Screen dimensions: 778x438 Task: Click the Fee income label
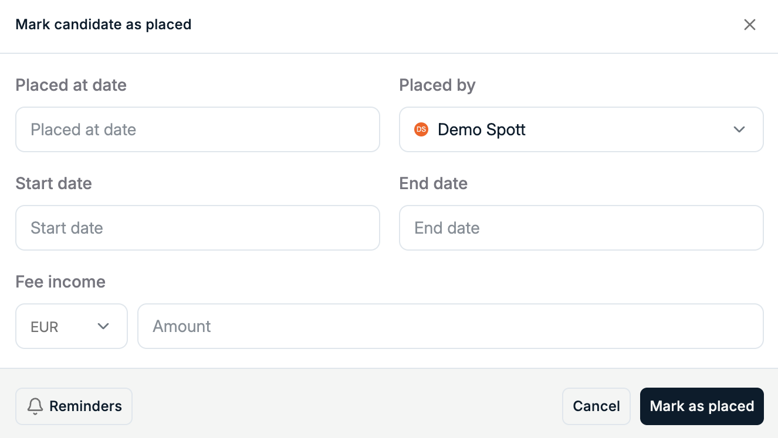click(x=60, y=282)
